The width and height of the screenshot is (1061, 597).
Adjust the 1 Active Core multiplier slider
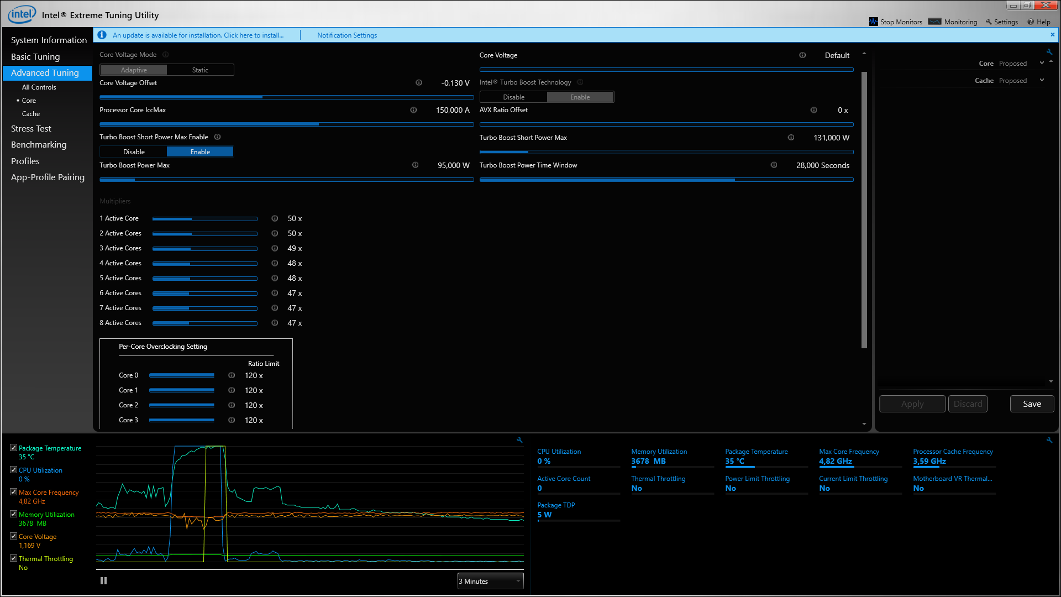click(204, 219)
